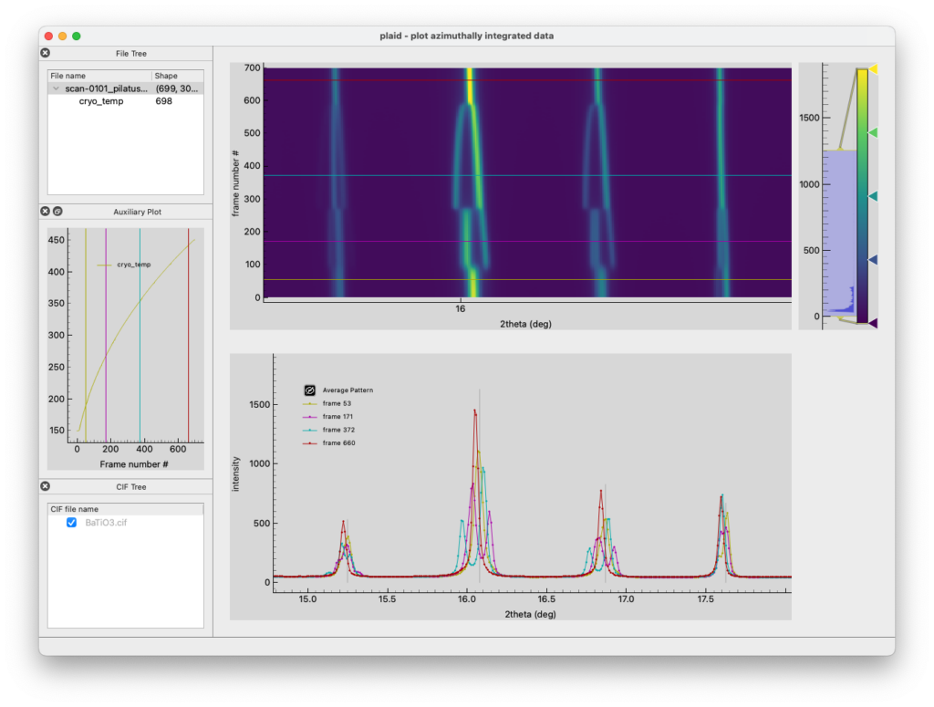Click the magenta horizontal line in heatmap
The image size is (934, 707).
(x=527, y=241)
